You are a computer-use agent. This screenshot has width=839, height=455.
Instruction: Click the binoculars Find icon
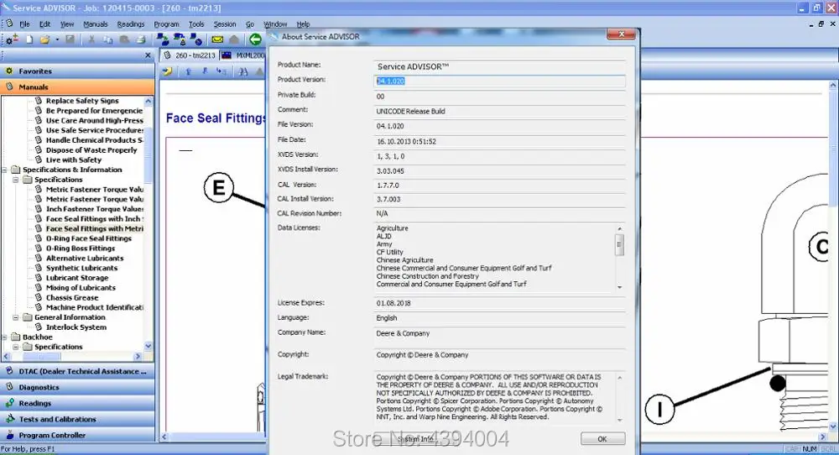(x=243, y=71)
